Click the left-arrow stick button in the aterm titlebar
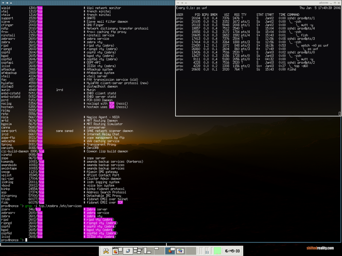 [x=182, y=3]
